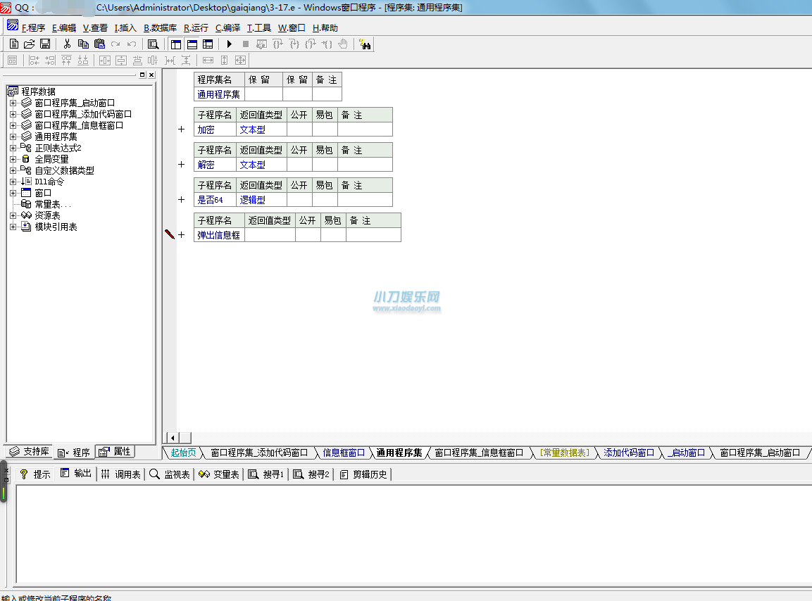Click the copy toolbar icon

pos(83,44)
